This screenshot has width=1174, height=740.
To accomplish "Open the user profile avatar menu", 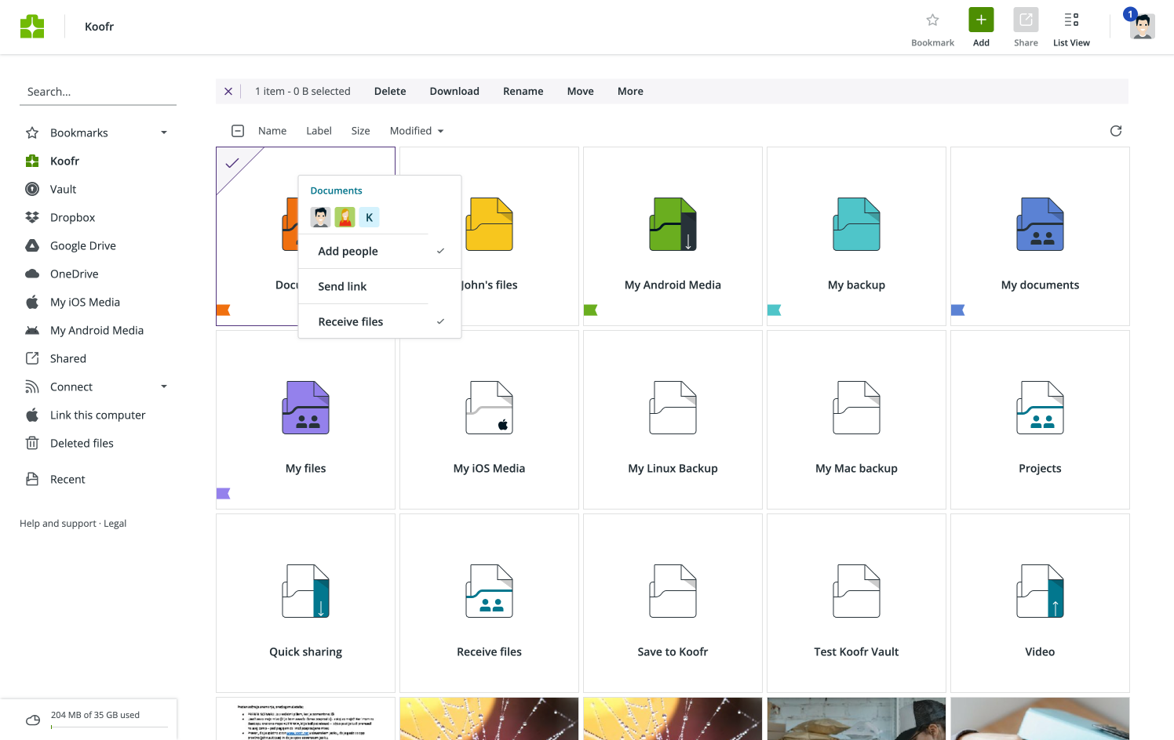I will [1143, 26].
